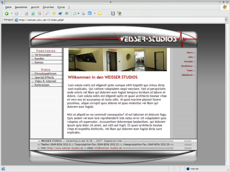The height and width of the screenshot is (172, 230).
Task: Click the browser title bar page icon
Action: [3, 2]
